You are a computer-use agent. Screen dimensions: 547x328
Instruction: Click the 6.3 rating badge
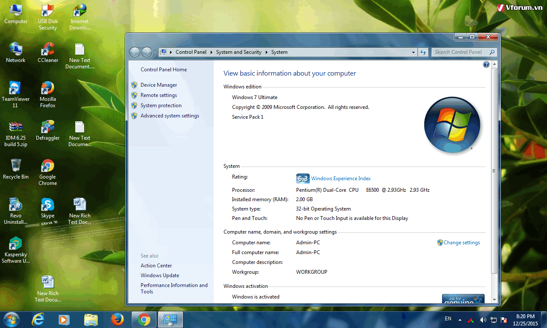click(x=303, y=179)
